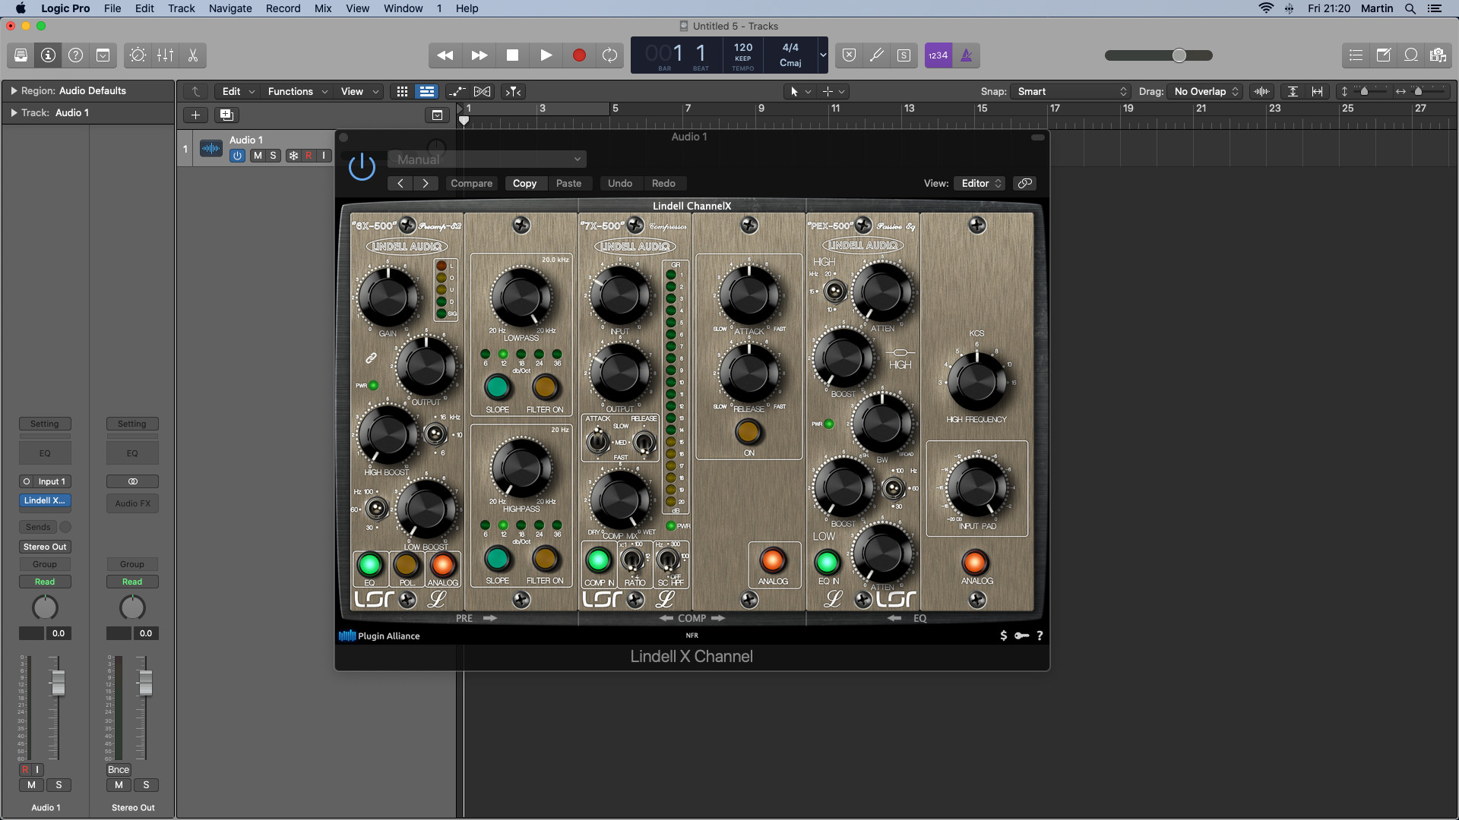Open the Functions dropdown
This screenshot has width=1459, height=820.
[297, 92]
